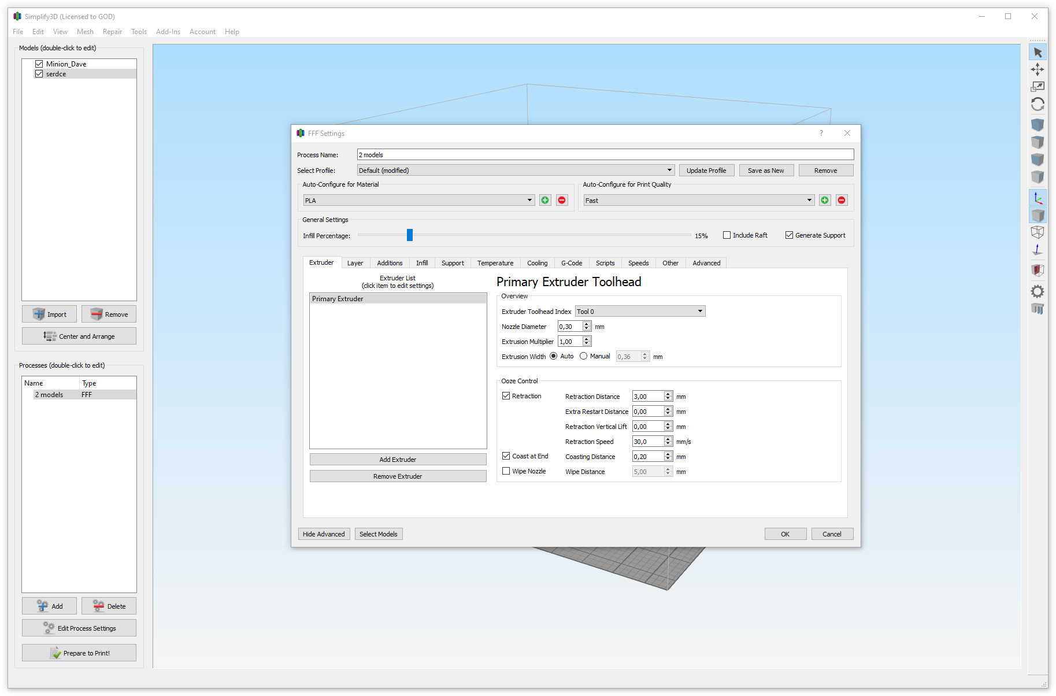Screen dimensions: 1056x696
Task: Uncheck the Minion_Dave model checkbox
Action: 39,64
